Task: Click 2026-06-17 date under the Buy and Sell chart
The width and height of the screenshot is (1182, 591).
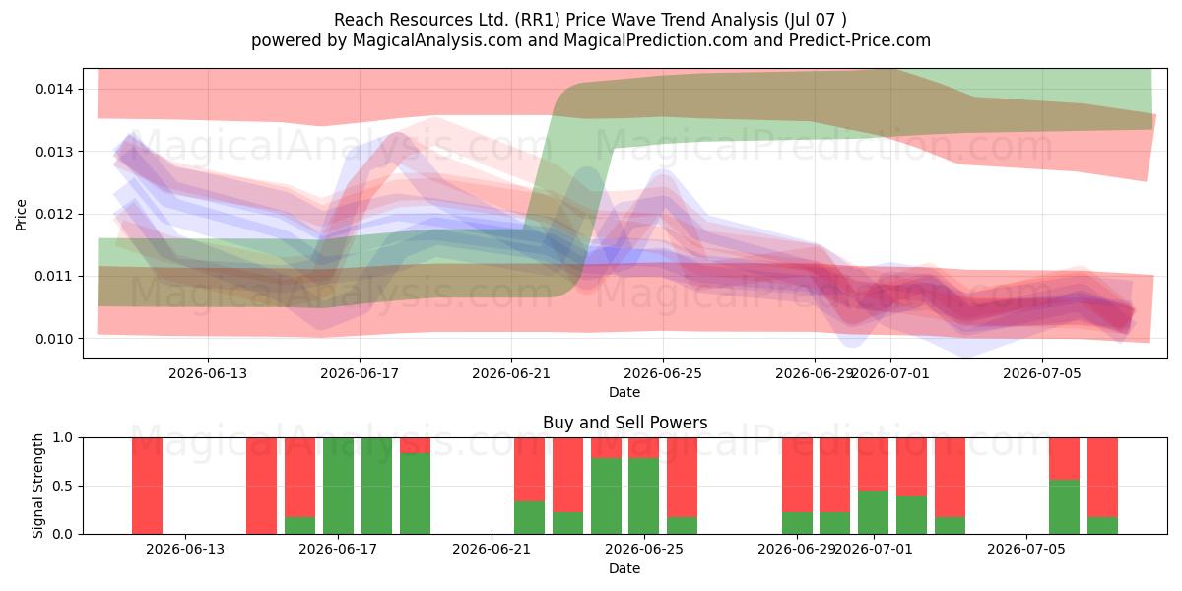Action: [338, 550]
